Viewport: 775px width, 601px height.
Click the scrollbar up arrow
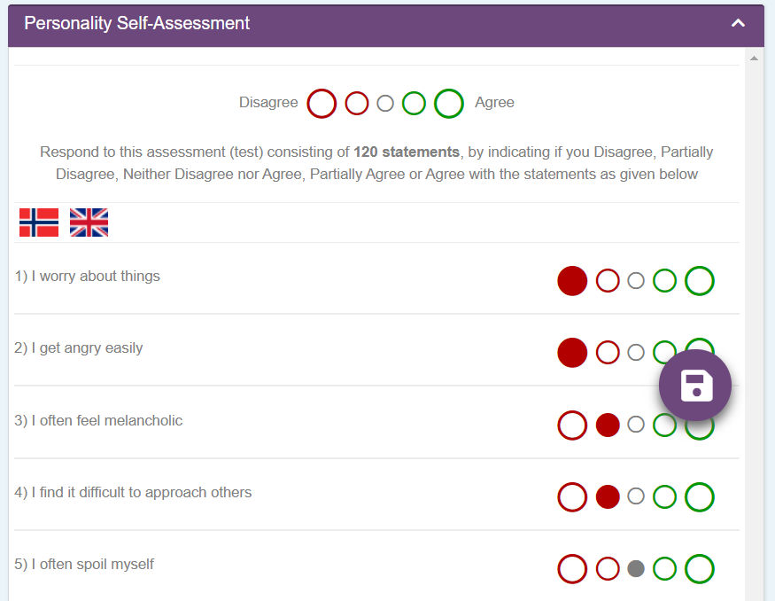coord(754,59)
